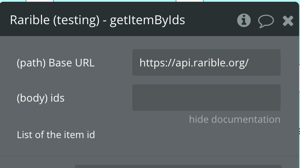Click the partially visible field at panel bottom
The image size is (300, 168).
point(178,167)
